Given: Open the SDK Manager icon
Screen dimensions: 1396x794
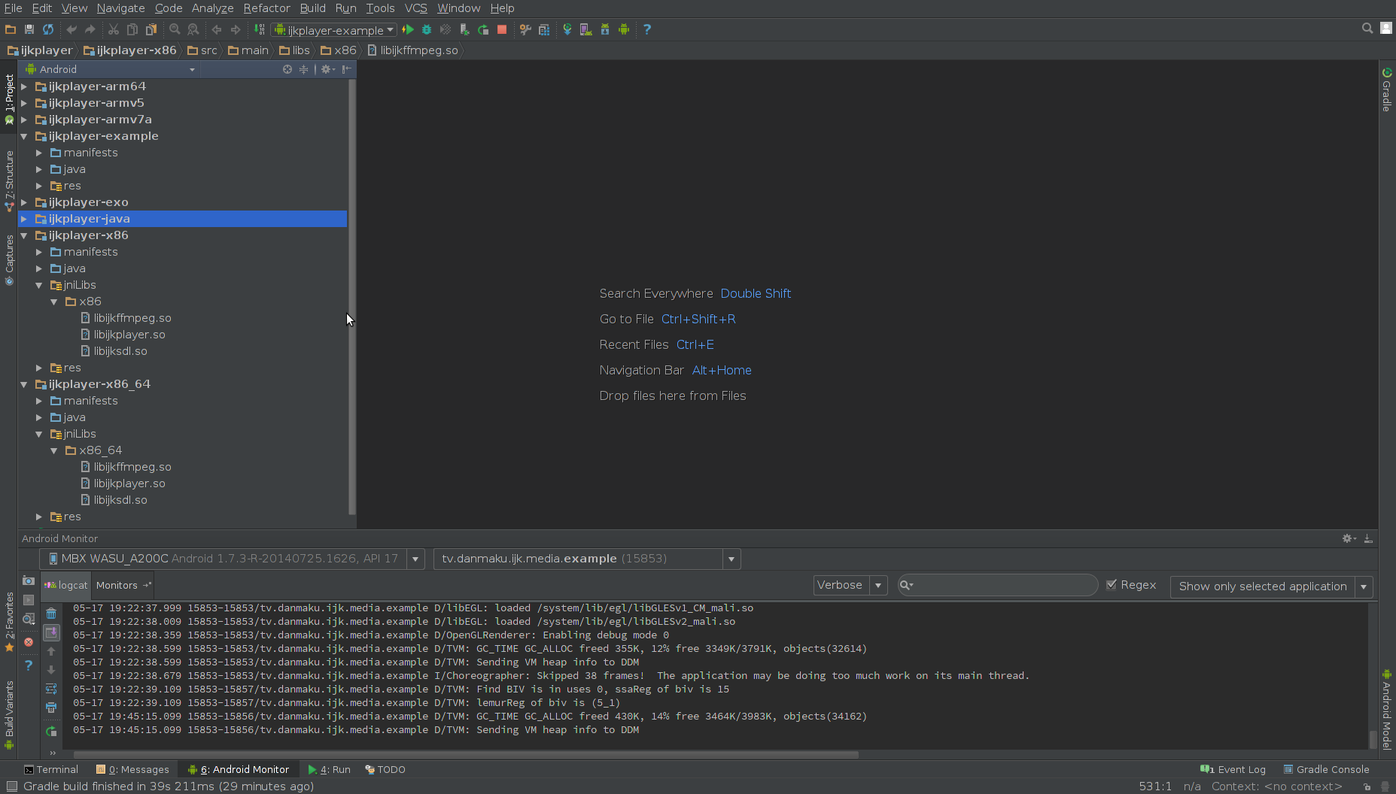Looking at the screenshot, I should pos(605,29).
